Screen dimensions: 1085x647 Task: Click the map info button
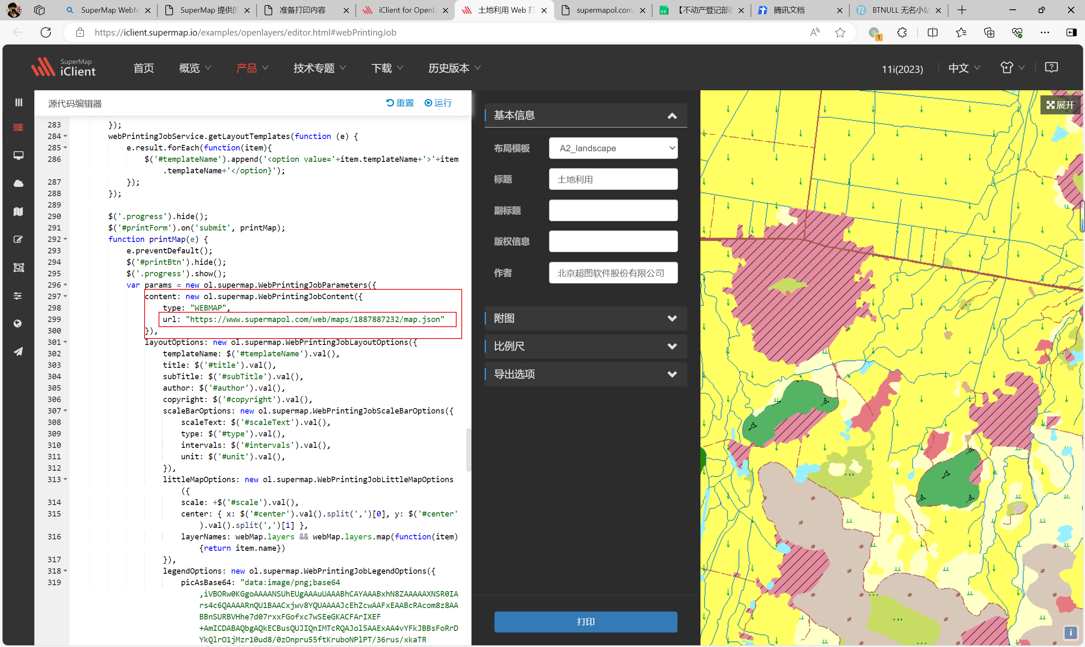click(1070, 633)
